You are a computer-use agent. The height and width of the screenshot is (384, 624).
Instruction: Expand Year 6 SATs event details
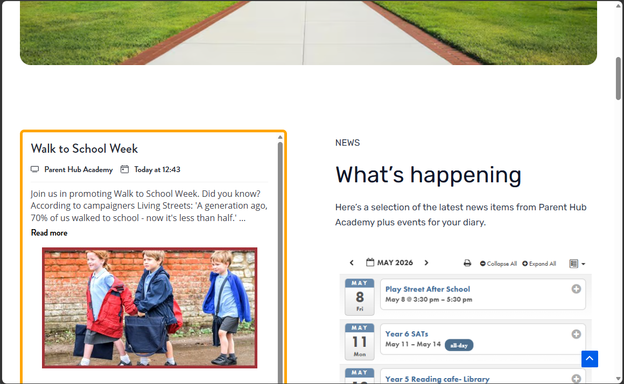576,334
